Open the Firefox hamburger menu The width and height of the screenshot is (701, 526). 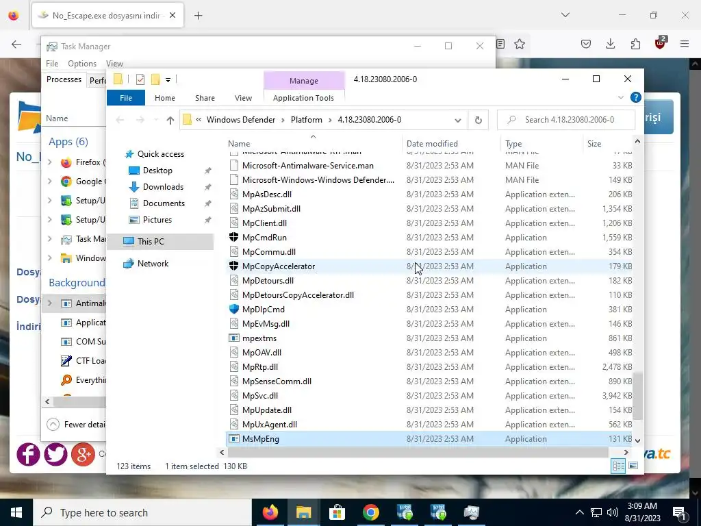[x=684, y=44]
